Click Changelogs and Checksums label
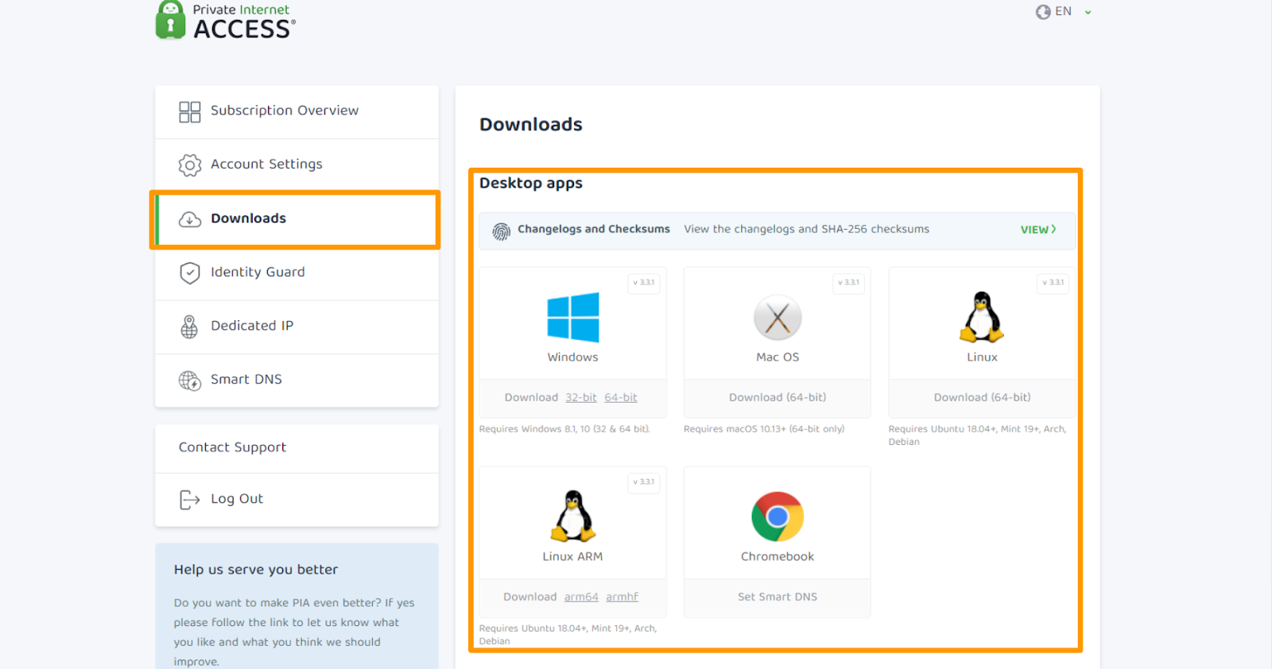The width and height of the screenshot is (1272, 669). [594, 229]
